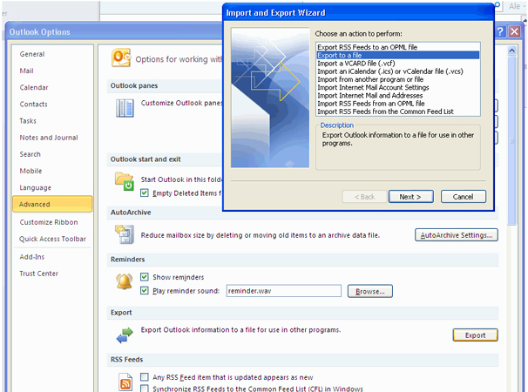Screen dimensions: 528x392
Task: Open the Trust Center category
Action: (x=38, y=274)
